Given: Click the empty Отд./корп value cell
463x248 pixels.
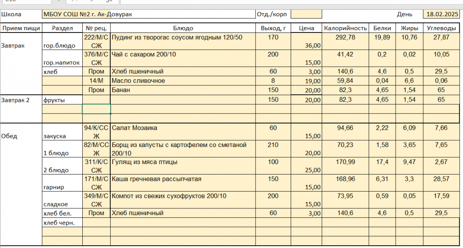Looking at the screenshot, I should click(306, 14).
